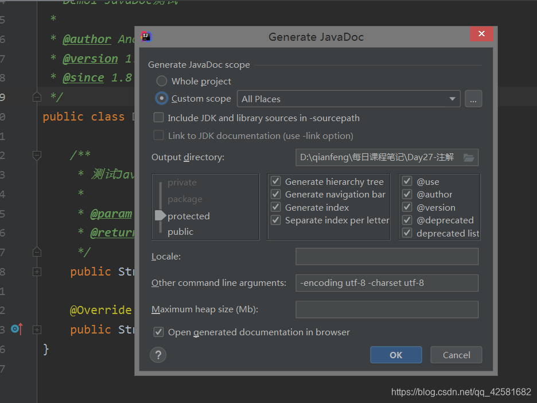The width and height of the screenshot is (537, 403).
Task: Disable the deprecated list option
Action: point(407,233)
